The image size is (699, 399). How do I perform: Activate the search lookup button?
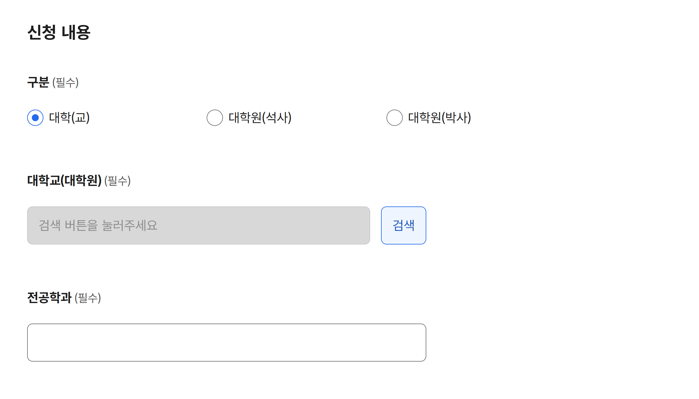coord(403,225)
